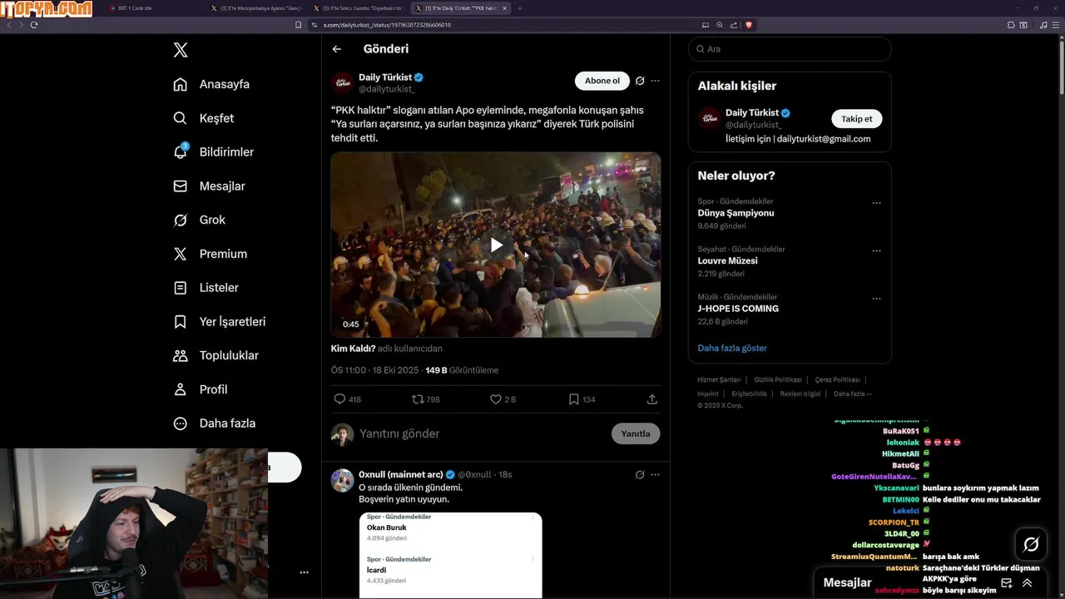This screenshot has height=599, width=1065.
Task: Click share icon in address bar
Action: point(733,25)
